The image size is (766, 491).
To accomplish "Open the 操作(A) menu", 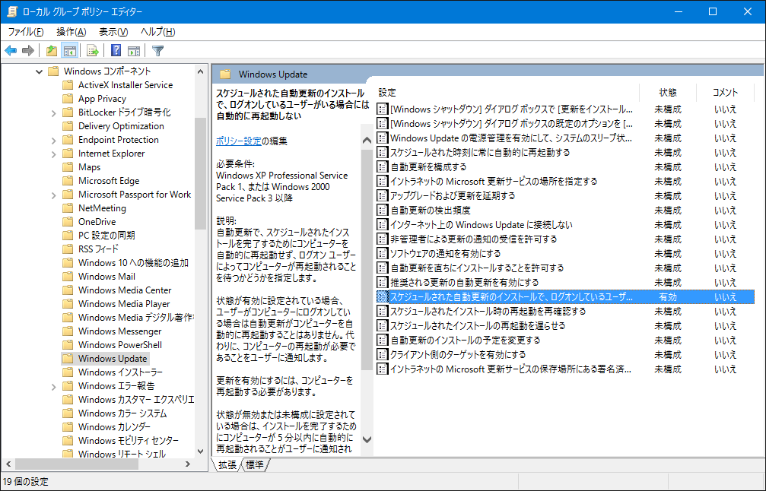I will [x=72, y=32].
